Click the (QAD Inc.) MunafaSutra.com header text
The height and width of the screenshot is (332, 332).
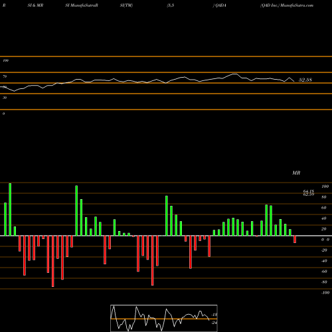tap(287, 5)
